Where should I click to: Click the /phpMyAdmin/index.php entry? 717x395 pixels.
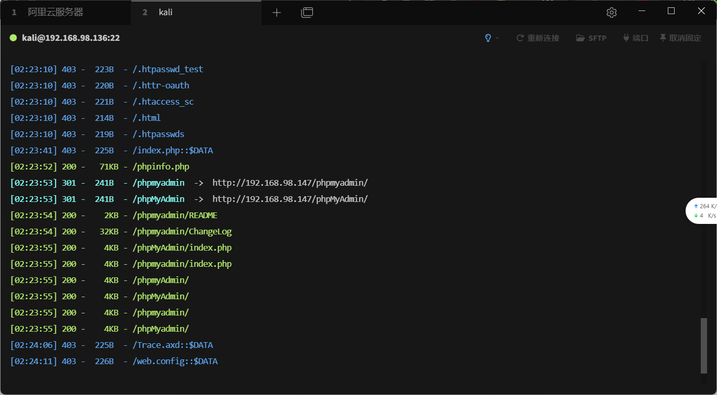[182, 248]
